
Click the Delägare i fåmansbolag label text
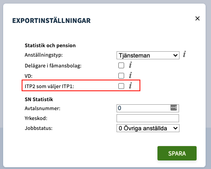click(53, 66)
